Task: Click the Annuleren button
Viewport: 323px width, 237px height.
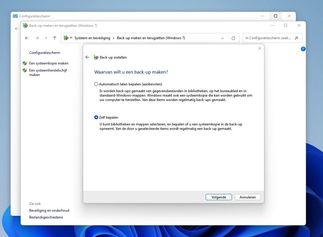Action: [247, 197]
